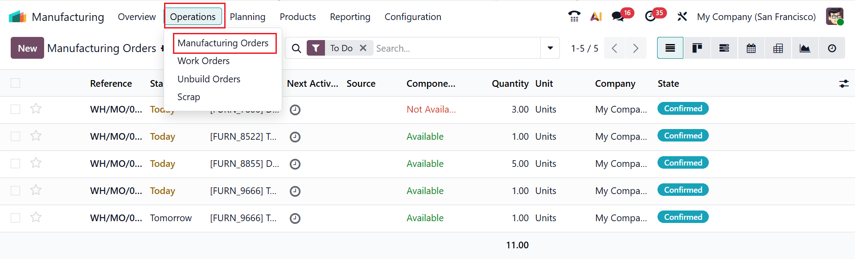Viewport: 855px width, 259px height.
Task: Sort by Quantity column header
Action: 510,84
